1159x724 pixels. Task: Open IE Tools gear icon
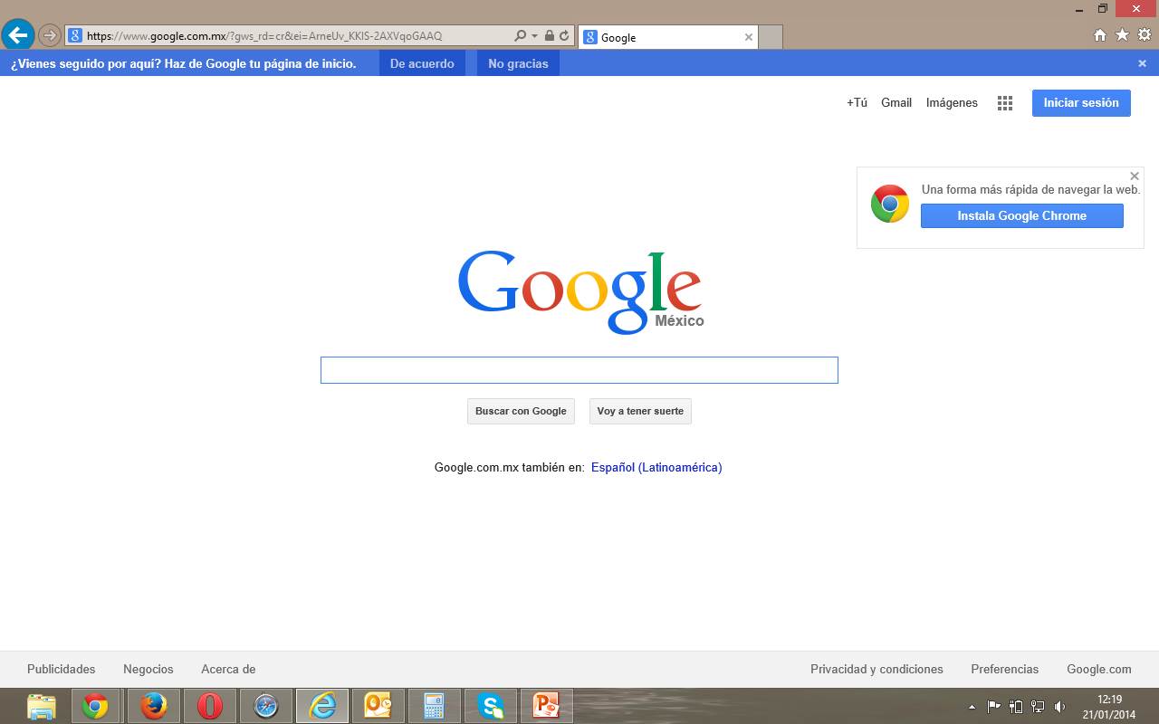pos(1145,35)
